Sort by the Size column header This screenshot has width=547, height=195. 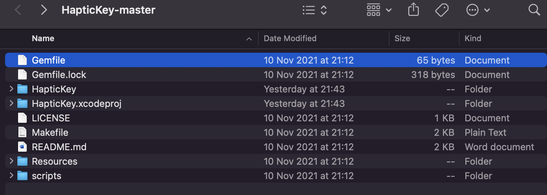tap(402, 39)
